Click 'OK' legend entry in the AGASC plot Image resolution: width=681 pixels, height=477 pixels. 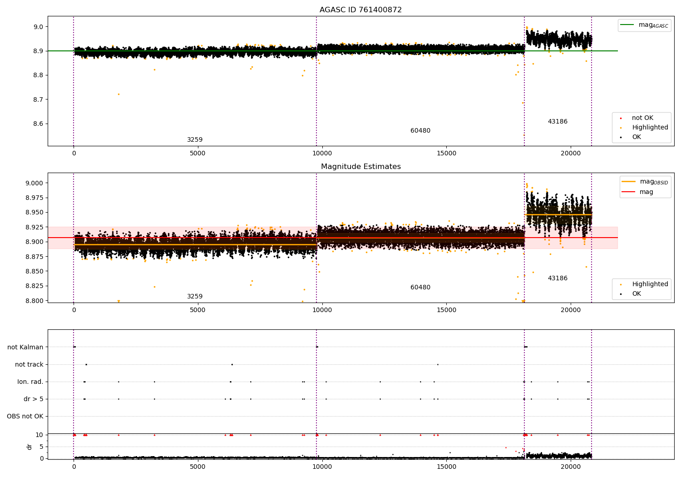click(637, 137)
